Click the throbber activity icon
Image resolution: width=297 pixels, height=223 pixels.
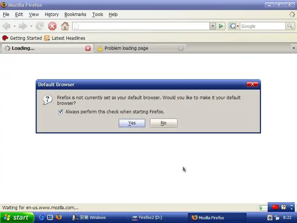coord(292,14)
